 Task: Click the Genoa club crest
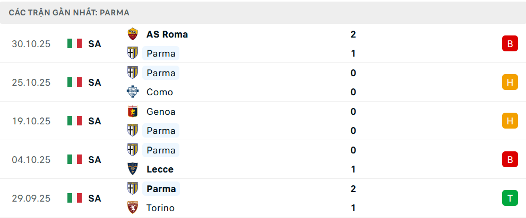pos(133,112)
